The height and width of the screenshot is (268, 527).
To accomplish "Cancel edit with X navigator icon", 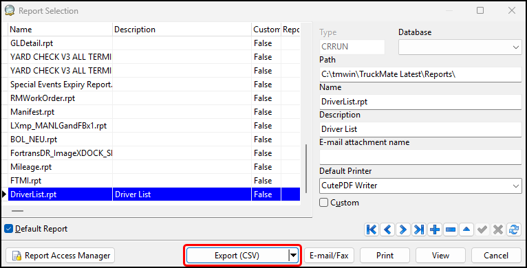I will coord(497,230).
